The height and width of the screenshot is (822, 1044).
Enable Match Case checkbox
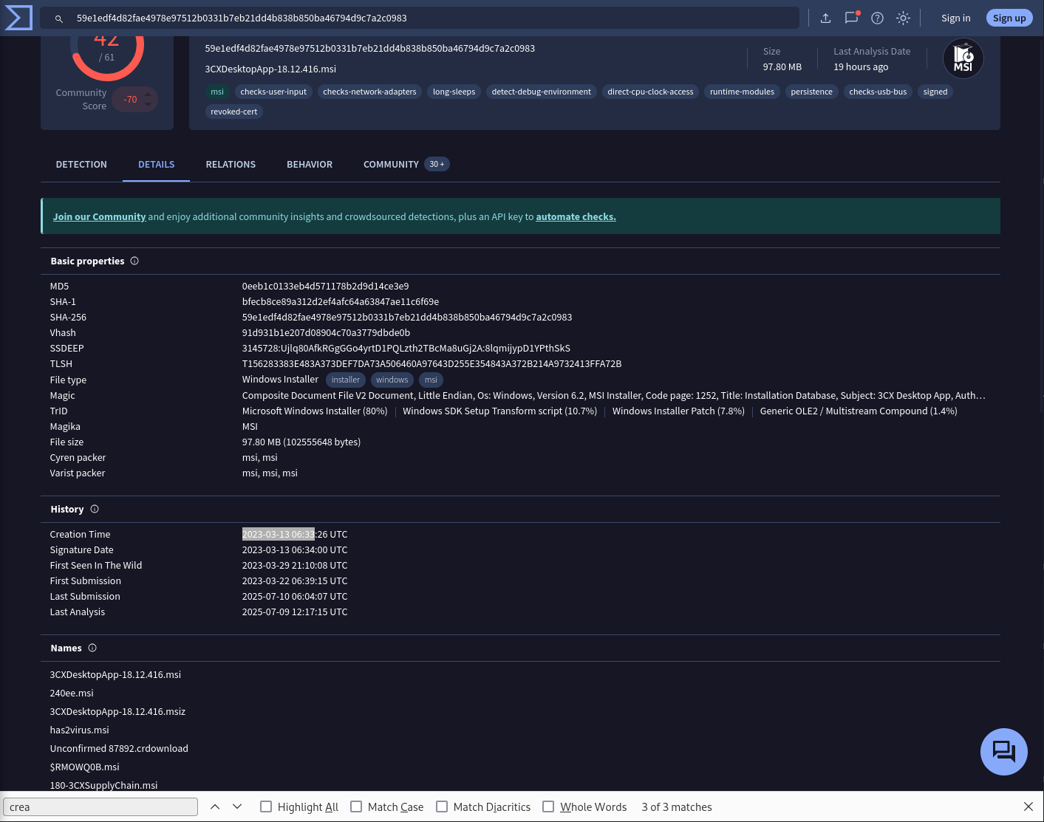[x=356, y=806]
